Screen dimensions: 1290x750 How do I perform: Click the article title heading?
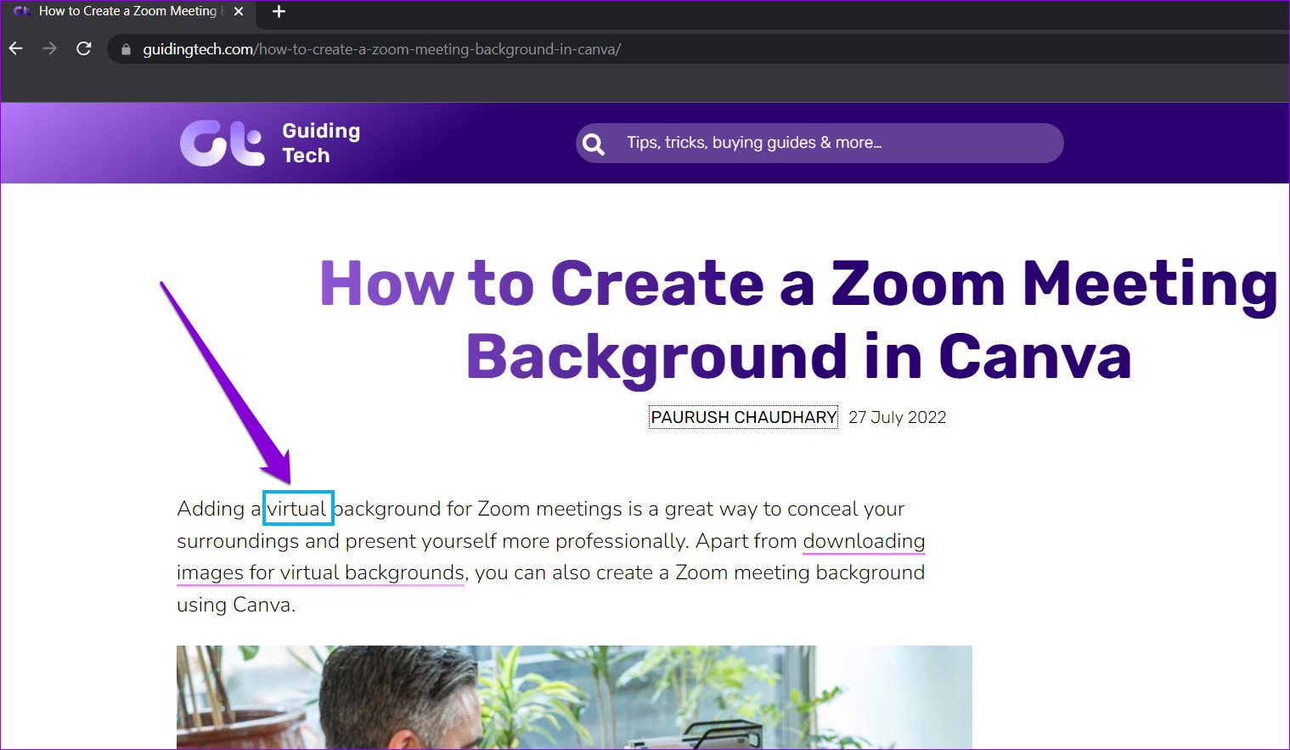[x=798, y=319]
